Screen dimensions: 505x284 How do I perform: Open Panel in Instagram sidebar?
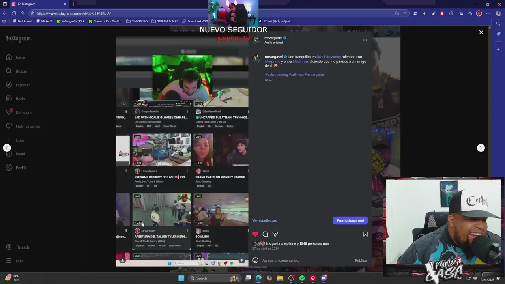coord(16,154)
